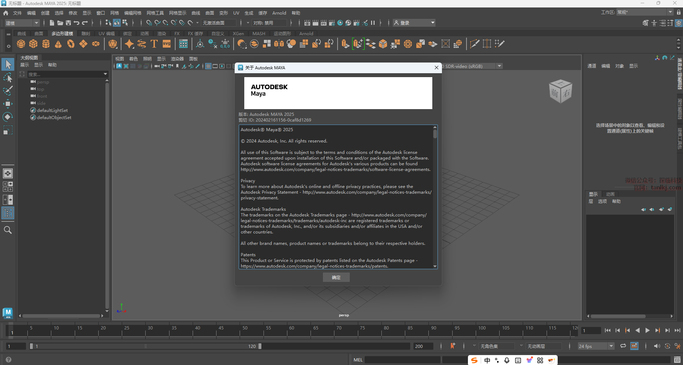
Task: Click the save scene icon
Action: pyautogui.click(x=68, y=23)
